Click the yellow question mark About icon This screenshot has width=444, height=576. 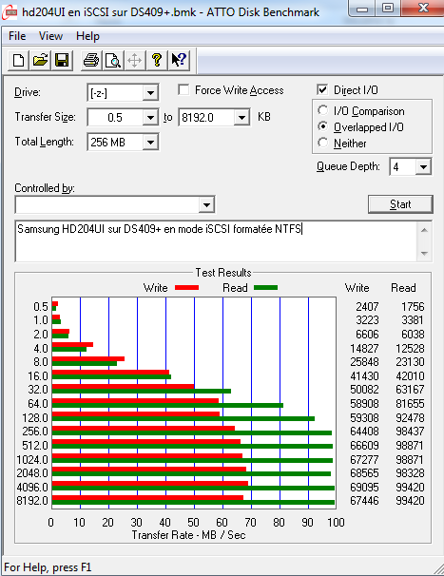157,60
